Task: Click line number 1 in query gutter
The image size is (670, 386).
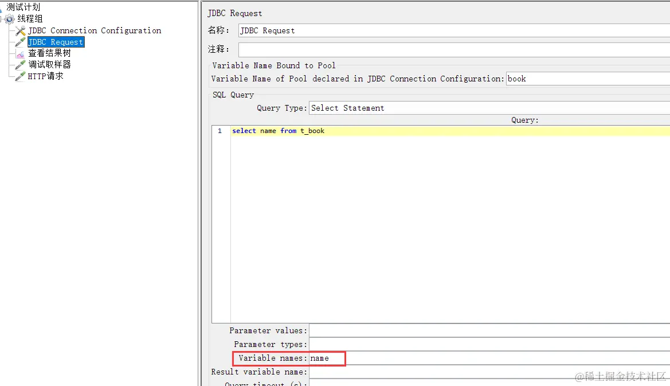Action: [x=220, y=131]
